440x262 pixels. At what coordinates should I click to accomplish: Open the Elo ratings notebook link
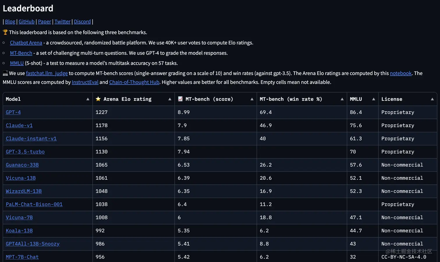tap(401, 73)
